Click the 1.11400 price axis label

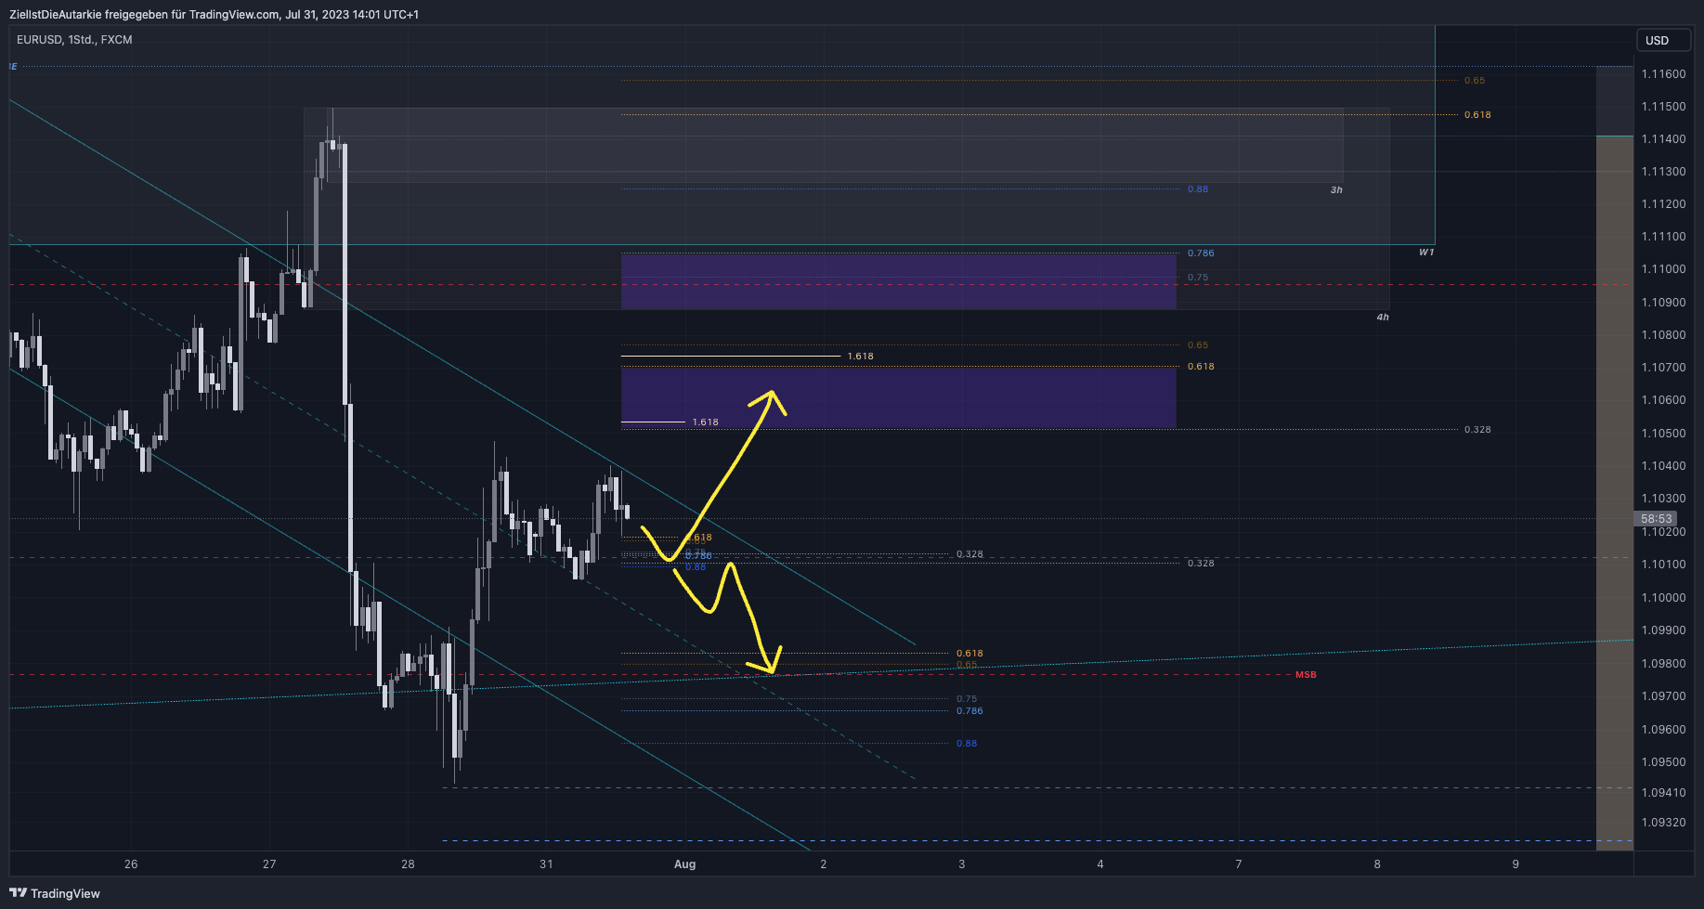(x=1663, y=139)
